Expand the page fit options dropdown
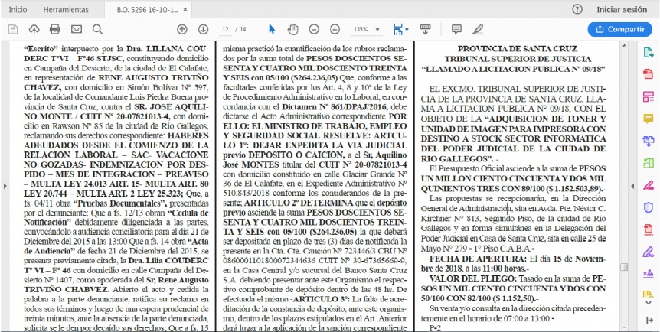 click(x=400, y=29)
